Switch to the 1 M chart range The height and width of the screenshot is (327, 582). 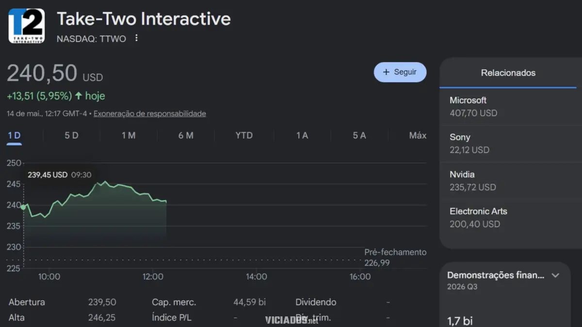coord(129,136)
